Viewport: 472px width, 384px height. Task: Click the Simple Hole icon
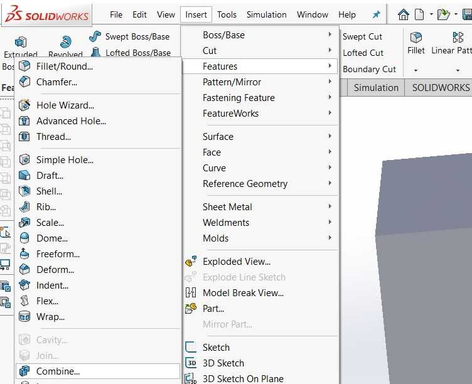point(24,159)
